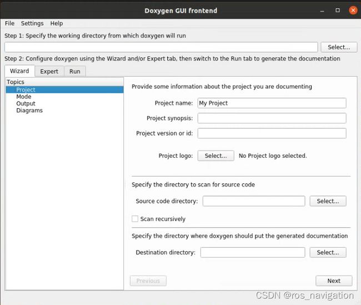The width and height of the screenshot is (361, 305).
Task: Click the Topics header
Action: tap(64, 82)
